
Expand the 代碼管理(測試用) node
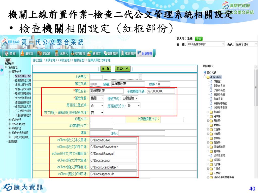(x=10, y=133)
